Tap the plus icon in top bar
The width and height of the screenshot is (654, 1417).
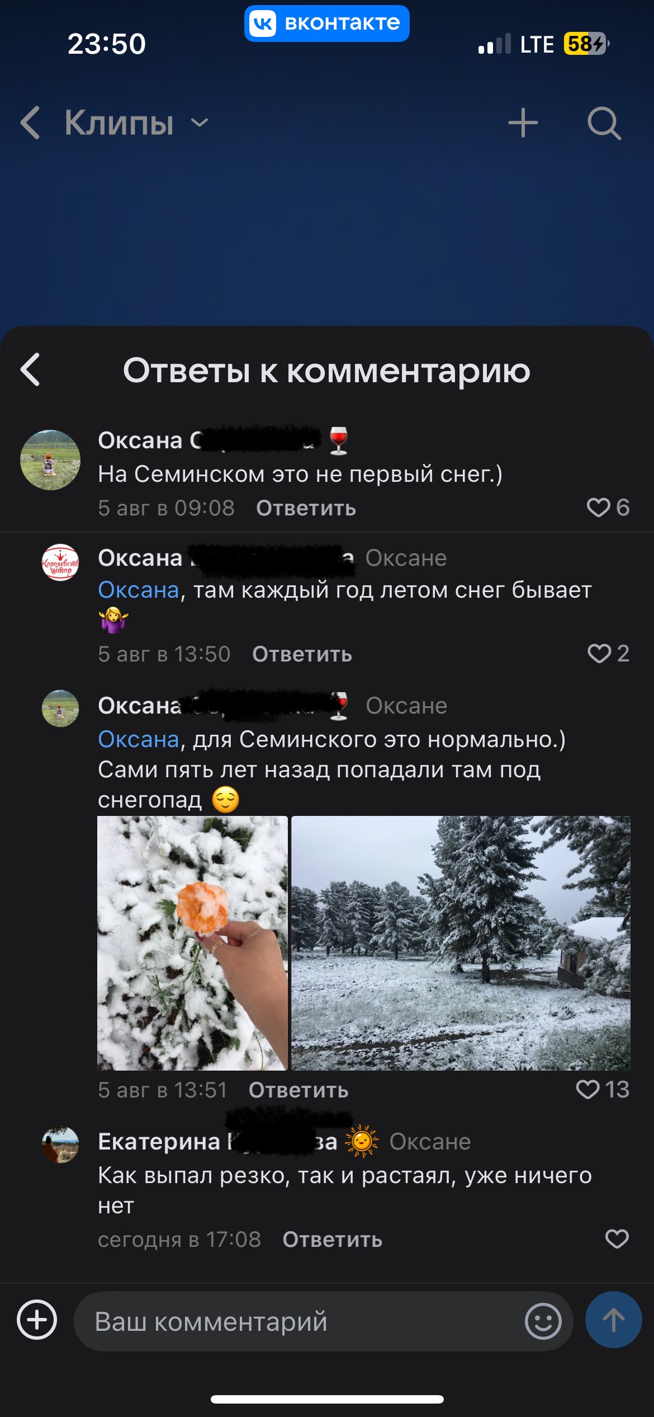pos(523,123)
